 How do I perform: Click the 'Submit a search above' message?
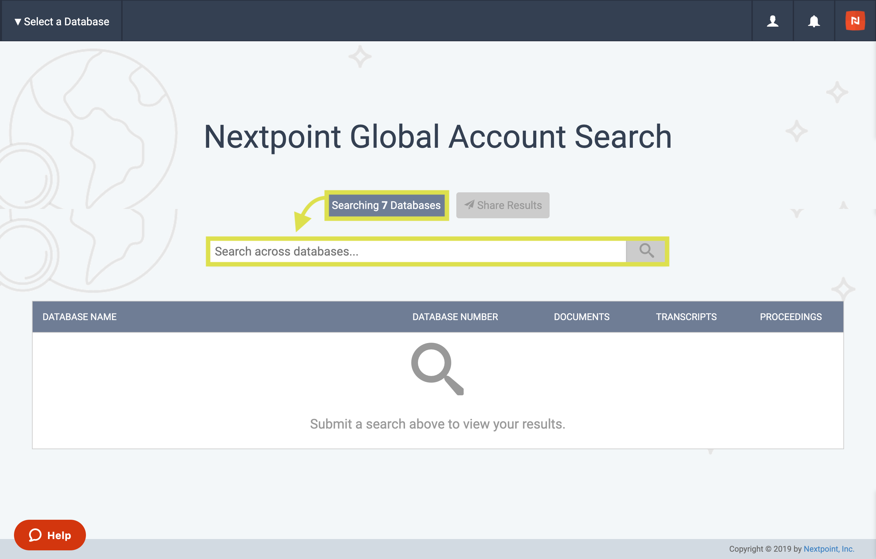click(x=438, y=424)
